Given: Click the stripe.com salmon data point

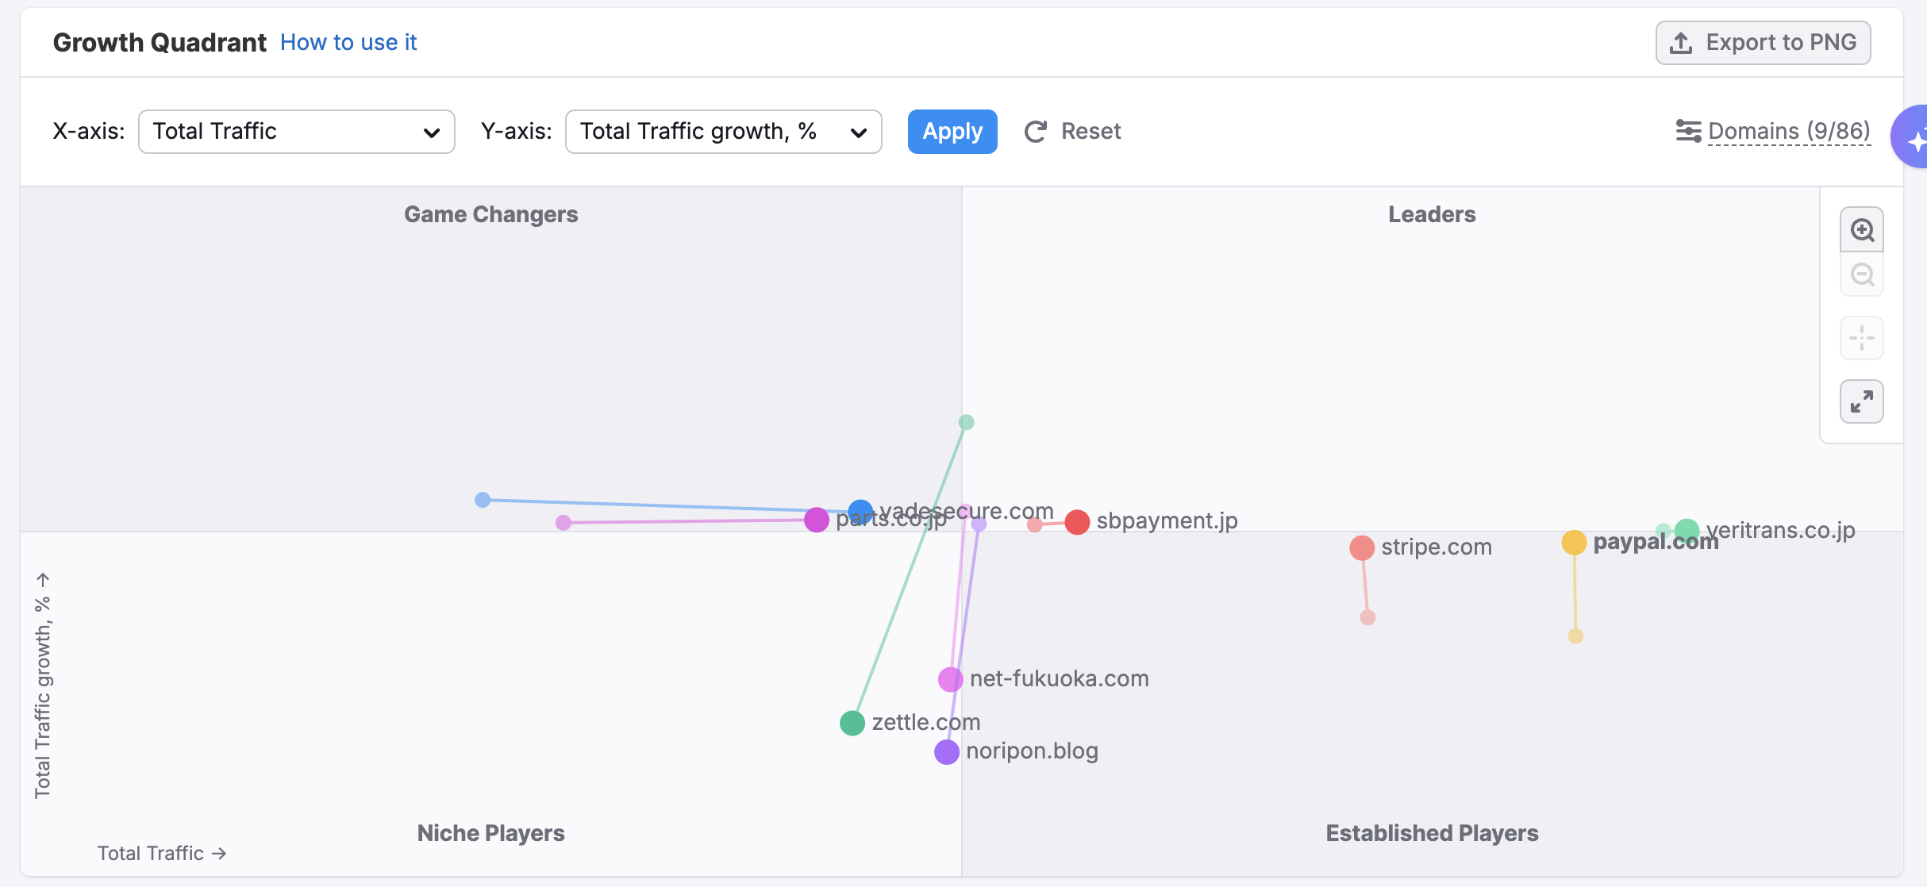Looking at the screenshot, I should click(1362, 547).
